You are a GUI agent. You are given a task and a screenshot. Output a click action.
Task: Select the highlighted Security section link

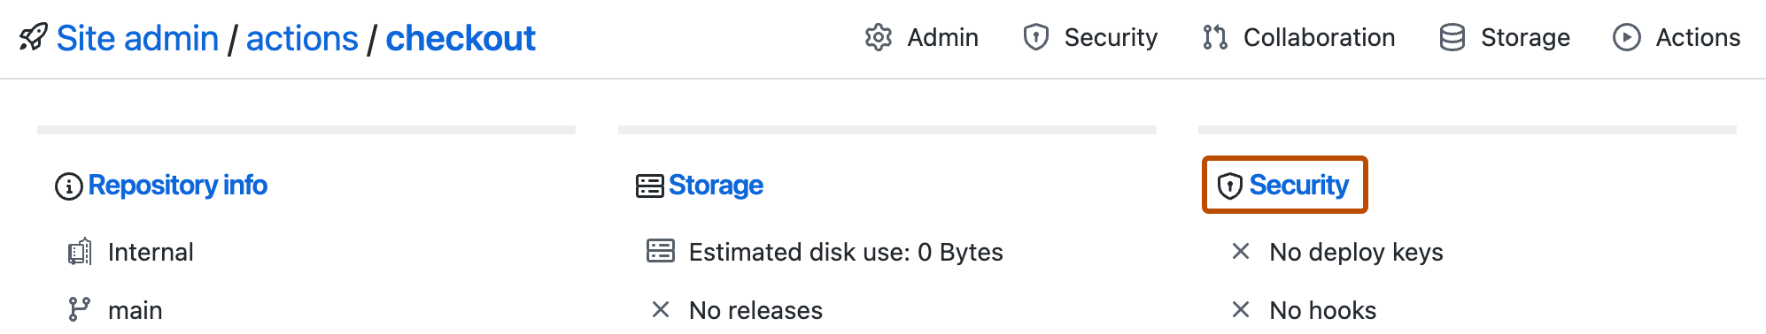tap(1298, 186)
